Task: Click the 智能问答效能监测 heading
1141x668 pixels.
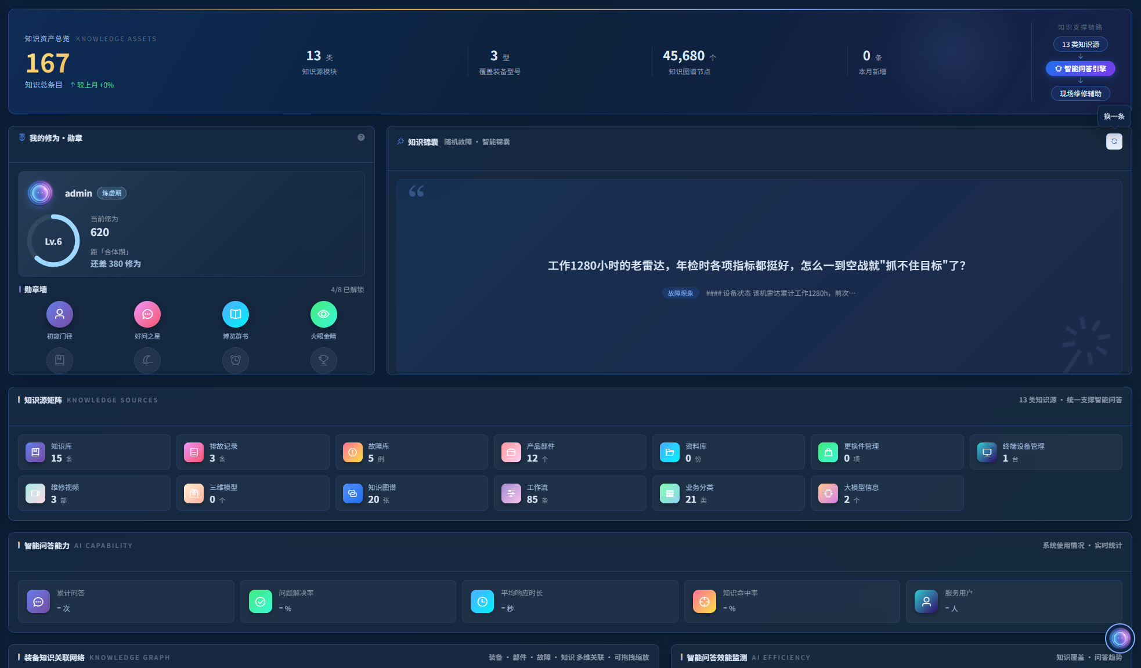Action: pos(717,658)
